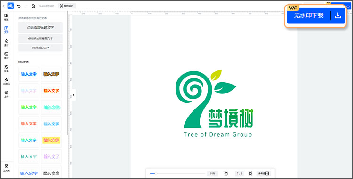Choose the light blue 输入文字 preset in the fourth row
The width and height of the screenshot is (353, 179).
tap(51, 124)
